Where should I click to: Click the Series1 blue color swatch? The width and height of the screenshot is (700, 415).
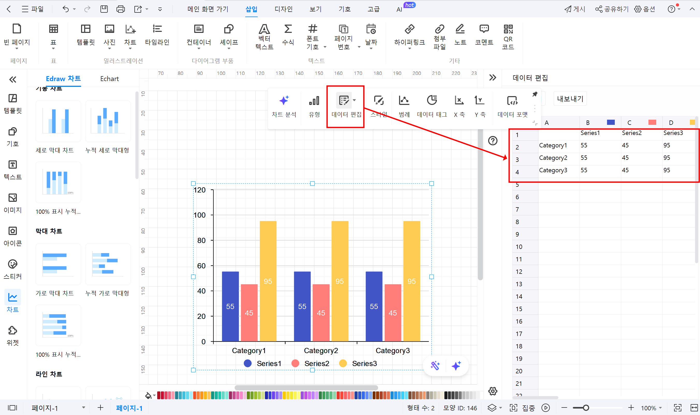tap(611, 122)
